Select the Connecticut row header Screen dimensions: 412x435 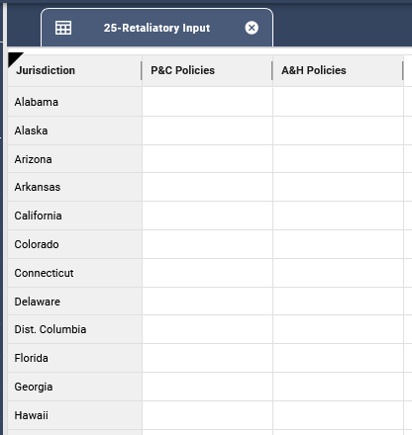coord(75,273)
